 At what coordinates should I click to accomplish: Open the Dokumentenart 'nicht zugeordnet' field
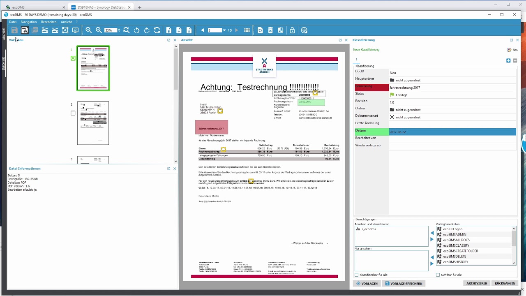pos(452,117)
